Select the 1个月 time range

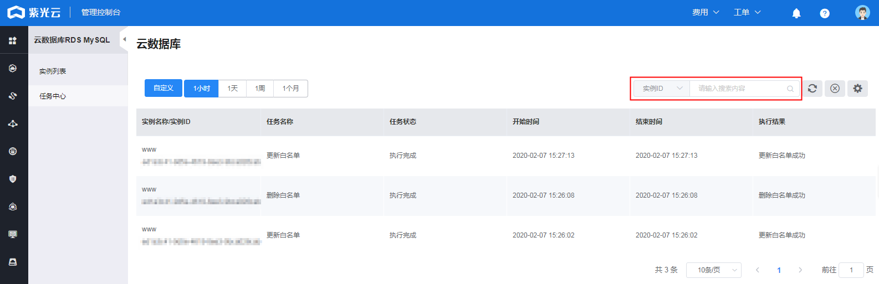click(x=290, y=89)
